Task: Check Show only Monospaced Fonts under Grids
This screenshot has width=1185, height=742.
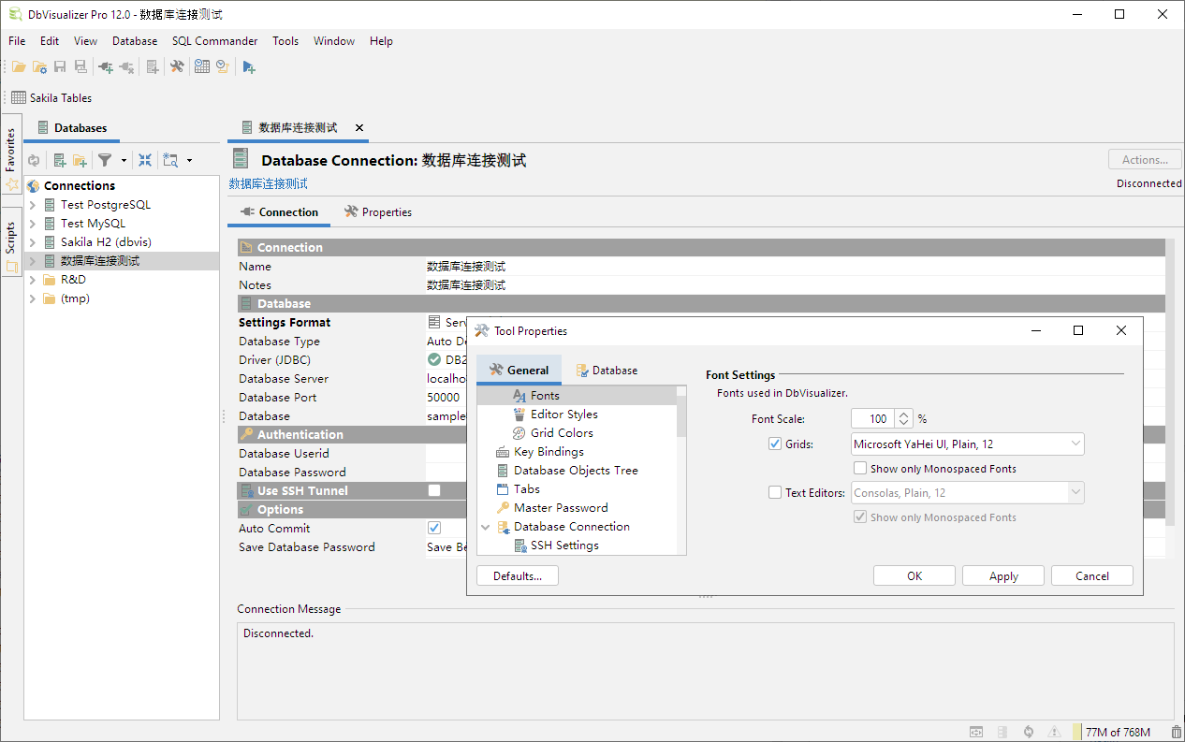Action: point(860,469)
